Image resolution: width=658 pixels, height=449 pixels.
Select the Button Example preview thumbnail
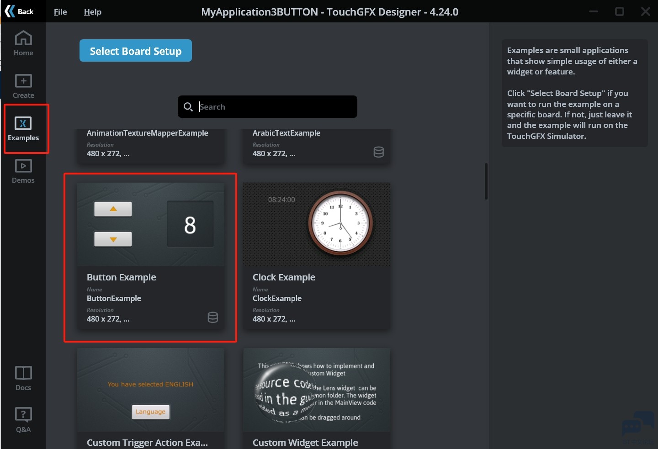point(151,224)
